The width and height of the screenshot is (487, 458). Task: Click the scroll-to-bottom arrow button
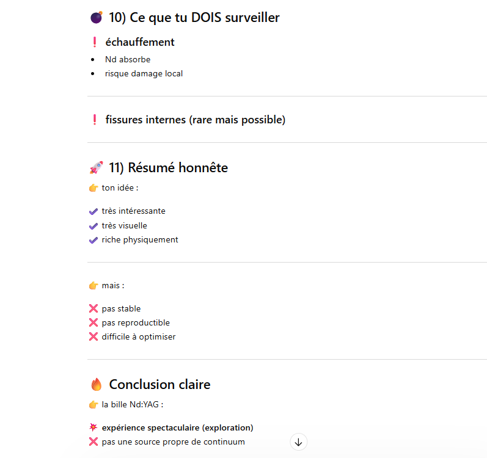point(298,442)
